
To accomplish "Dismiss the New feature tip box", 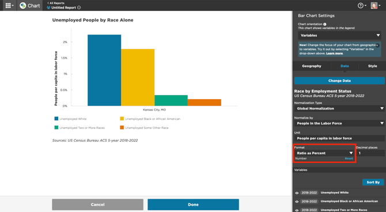I will pos(377,46).
